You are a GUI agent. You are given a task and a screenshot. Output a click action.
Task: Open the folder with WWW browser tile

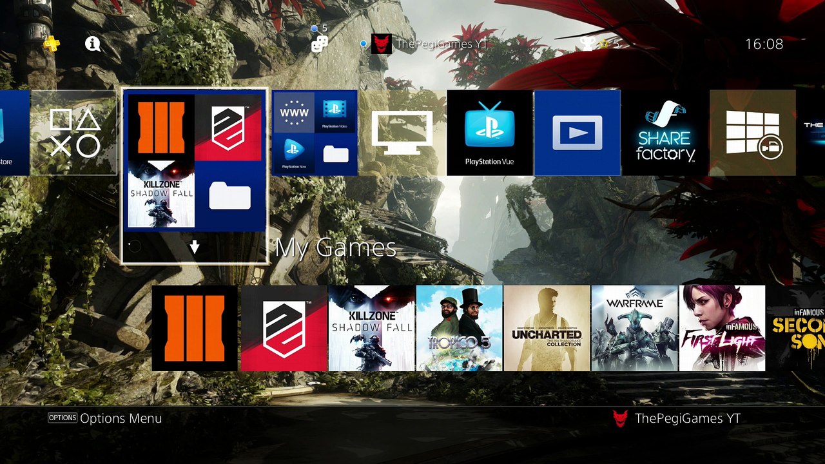pyautogui.click(x=315, y=133)
